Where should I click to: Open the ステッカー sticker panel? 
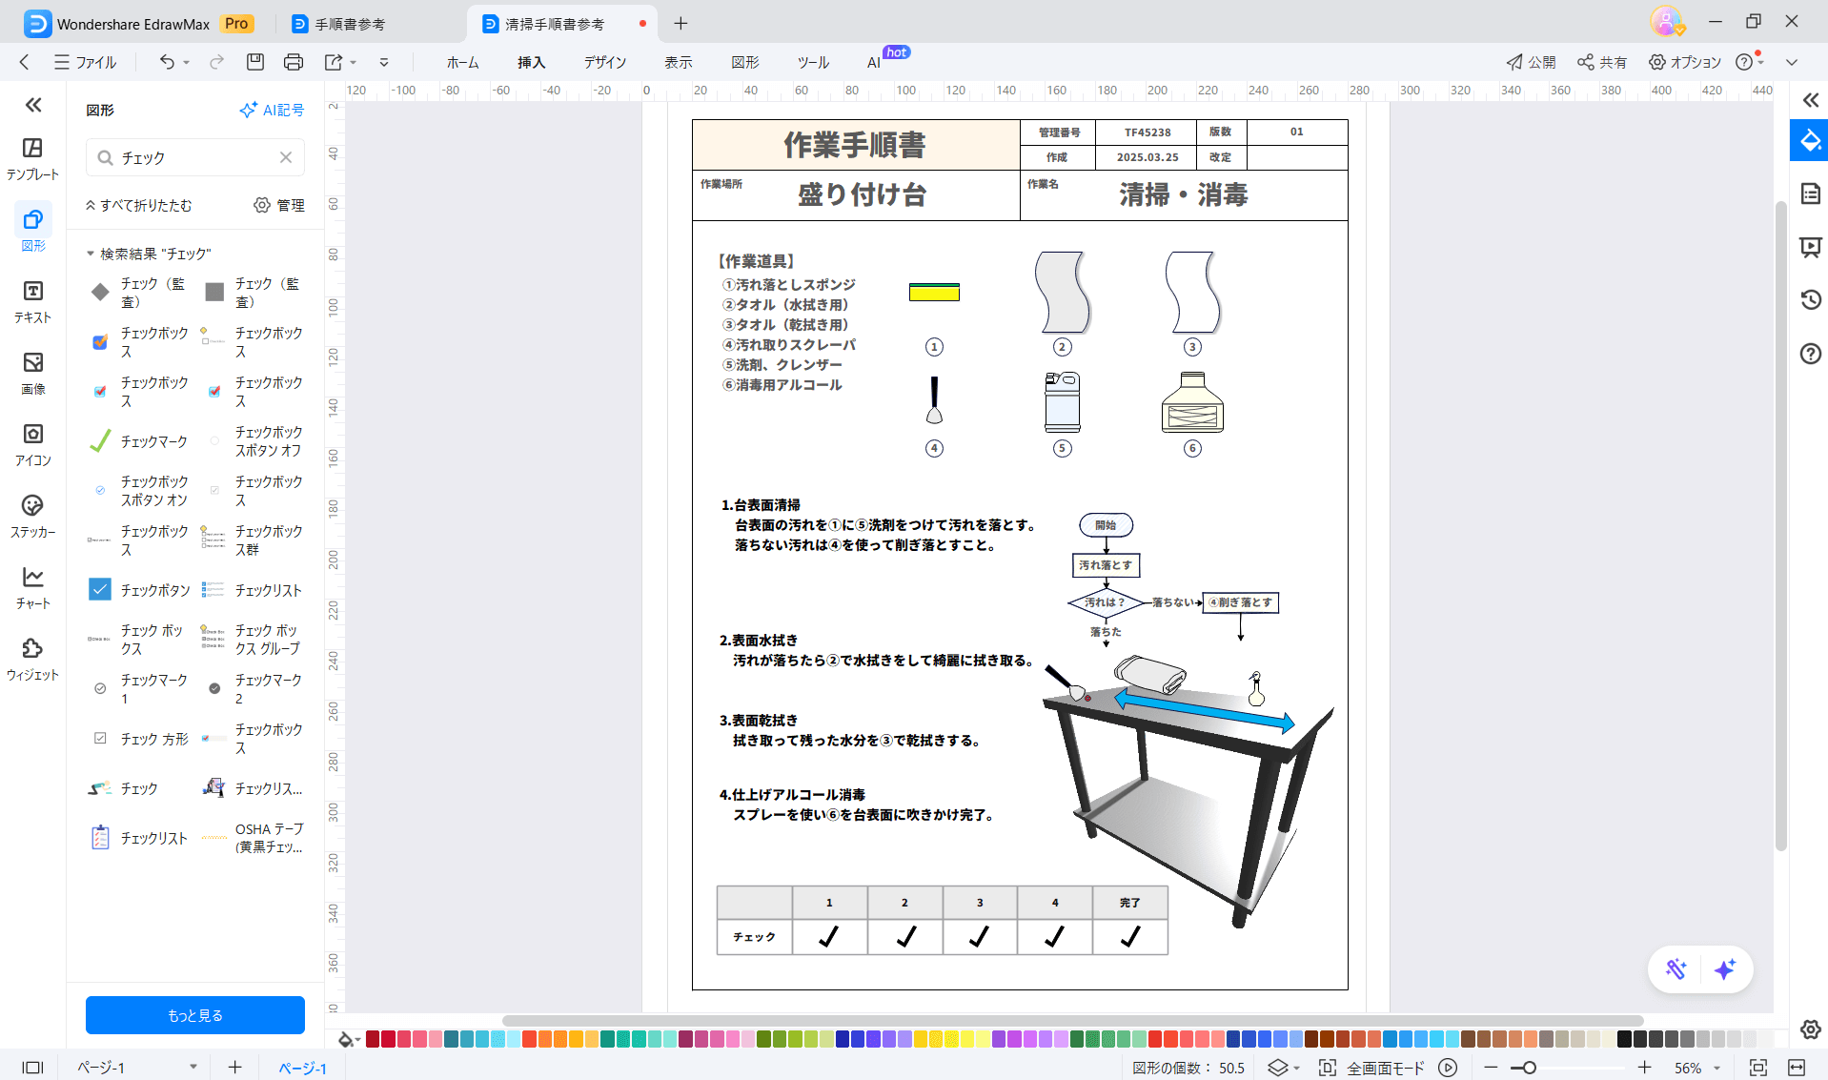pos(32,516)
